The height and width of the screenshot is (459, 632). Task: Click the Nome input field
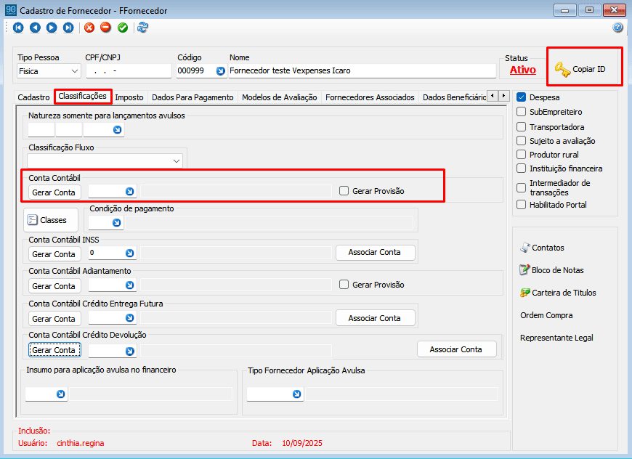362,71
